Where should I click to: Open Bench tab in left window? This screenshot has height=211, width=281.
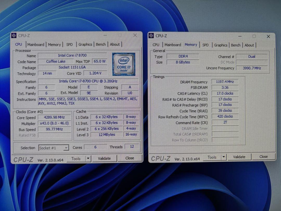point(101,44)
